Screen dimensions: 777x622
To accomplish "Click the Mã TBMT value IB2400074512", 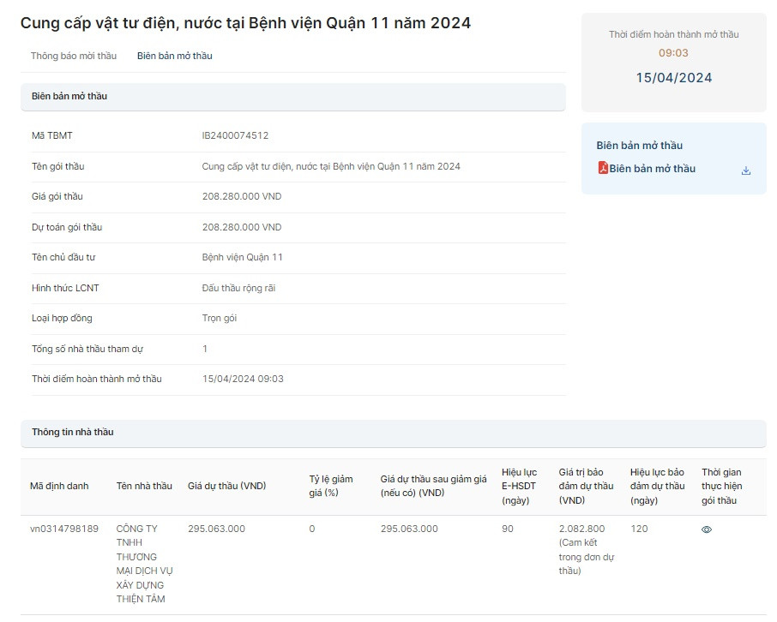I will [x=235, y=135].
